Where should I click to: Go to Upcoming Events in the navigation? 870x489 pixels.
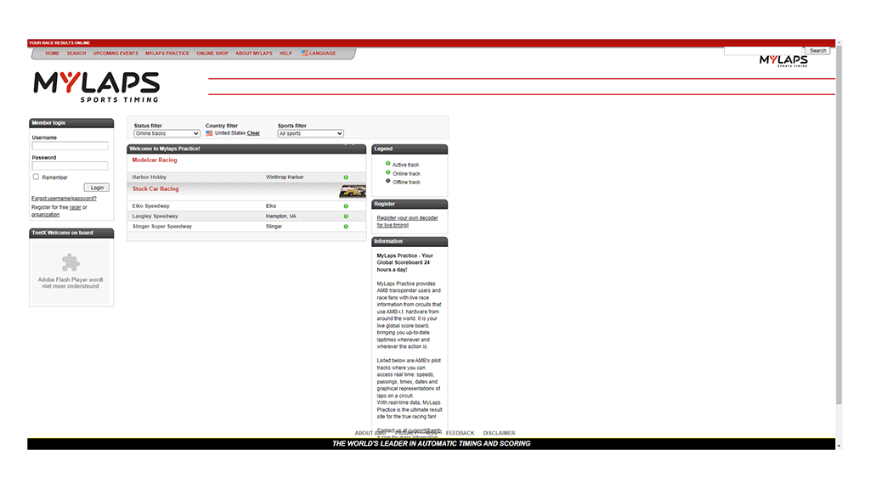(x=116, y=53)
